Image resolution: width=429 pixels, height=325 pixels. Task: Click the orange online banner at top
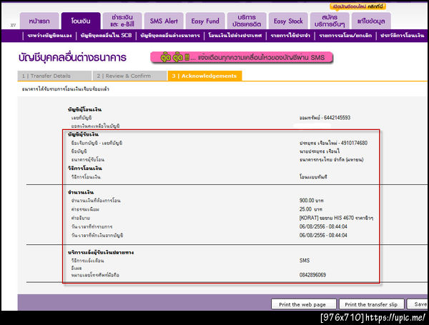[x=358, y=6]
